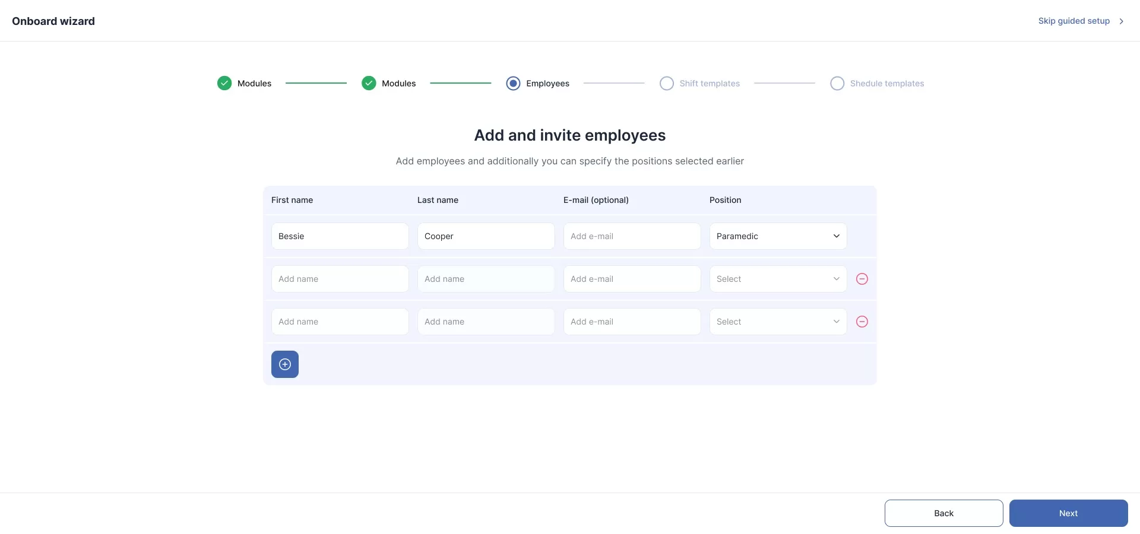Click the first green Modules checkmark icon
The image size is (1140, 534).
click(224, 83)
